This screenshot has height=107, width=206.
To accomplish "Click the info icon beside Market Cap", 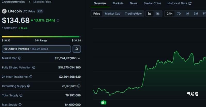I will point(20,58).
